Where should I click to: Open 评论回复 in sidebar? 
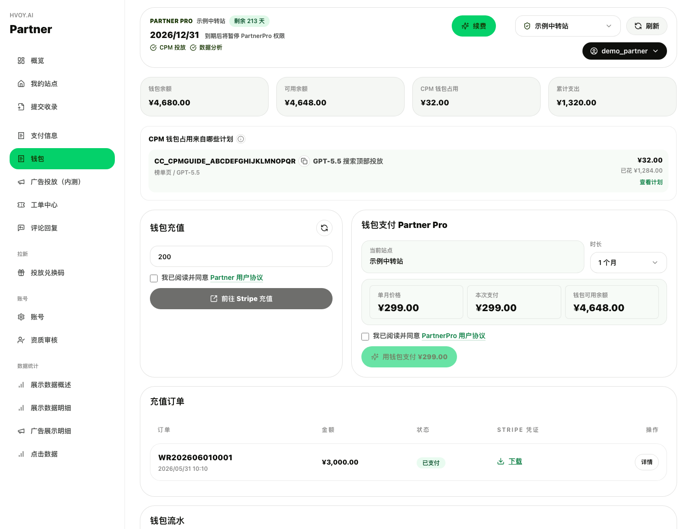62,228
